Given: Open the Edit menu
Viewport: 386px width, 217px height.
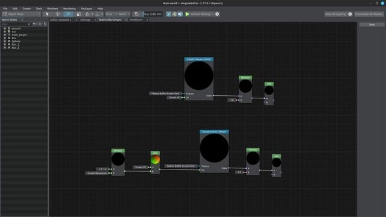Looking at the screenshot, I should [14, 8].
